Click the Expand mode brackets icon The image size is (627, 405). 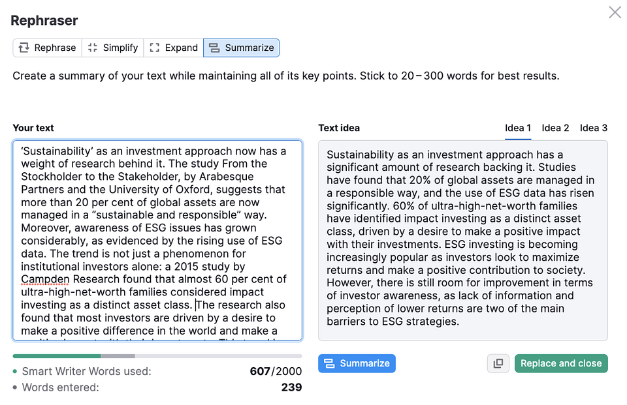(154, 48)
